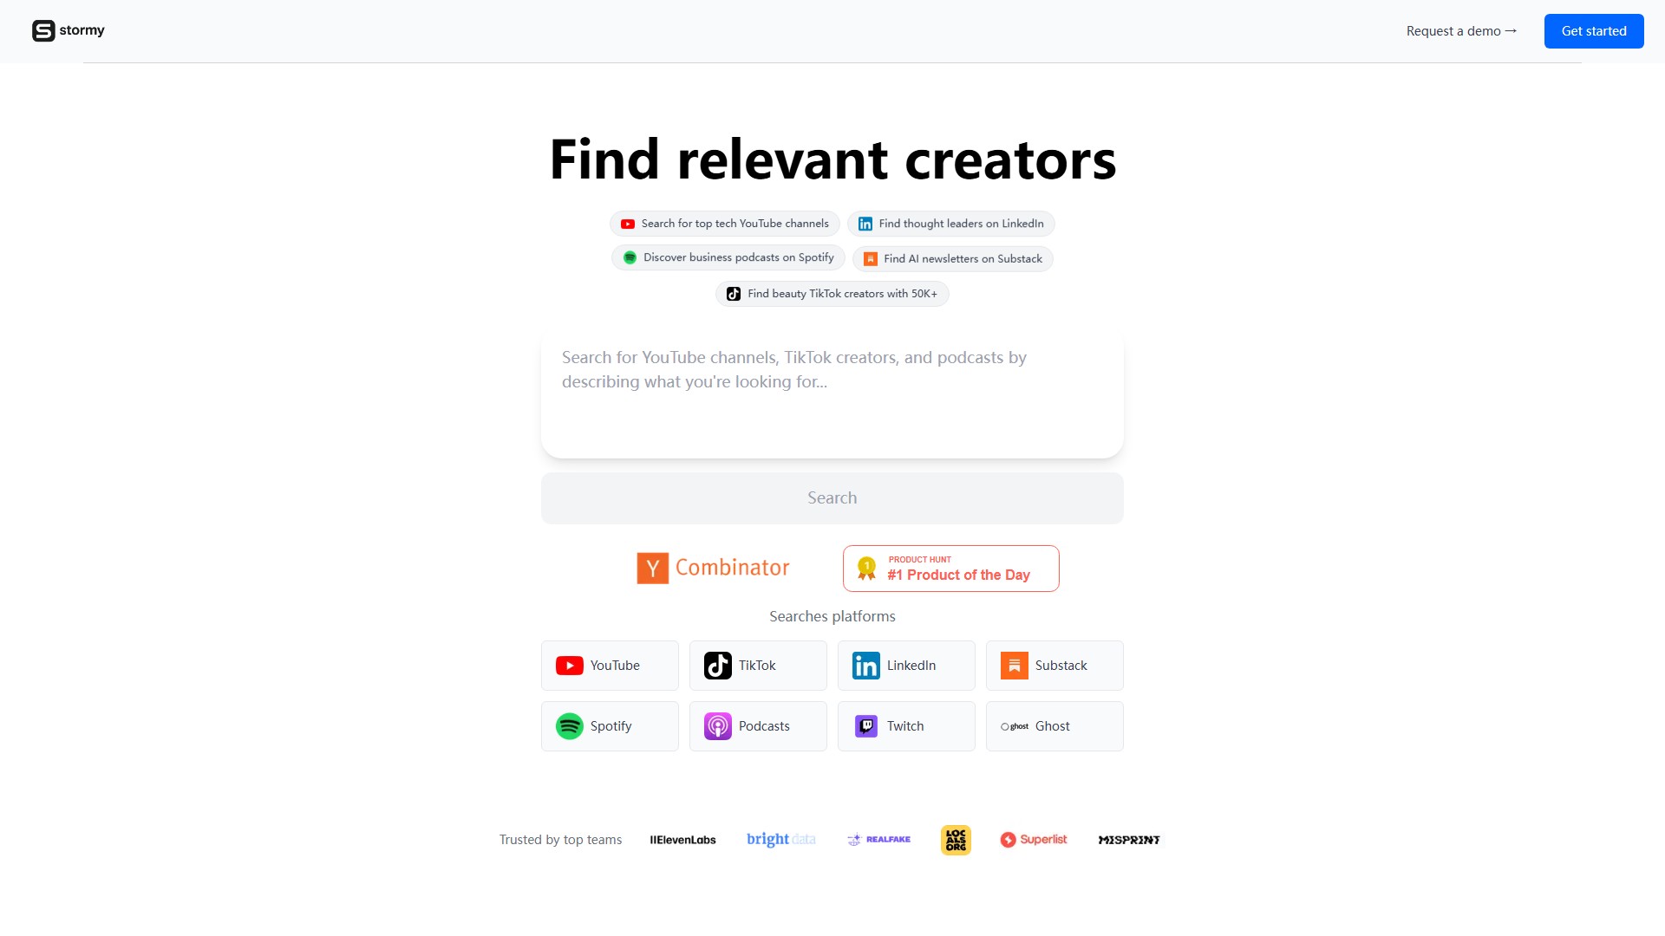Select the Spotify platform icon
The image size is (1665, 936).
point(569,726)
